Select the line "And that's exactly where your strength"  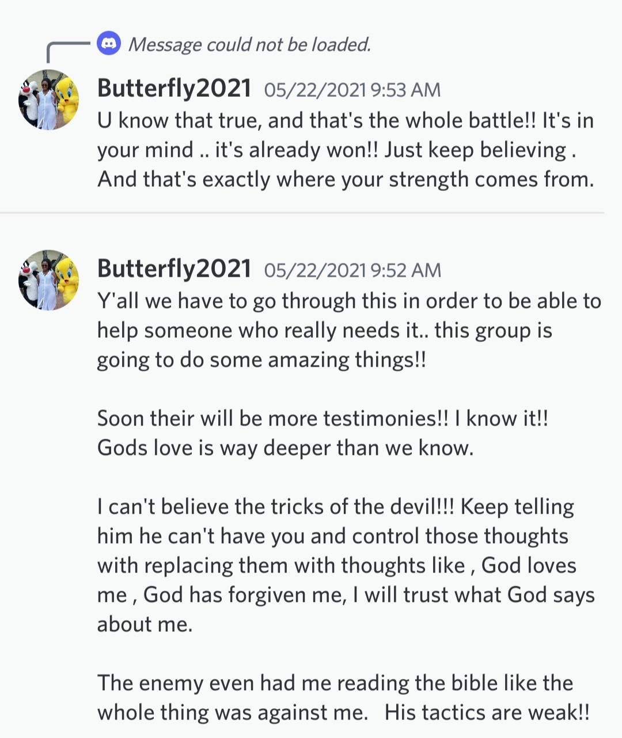[345, 179]
